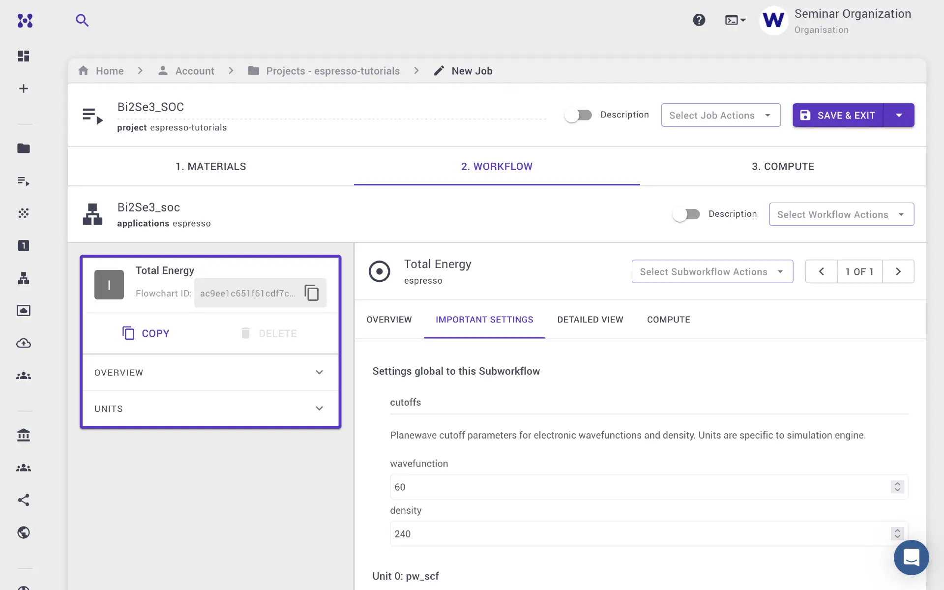This screenshot has width=944, height=590.
Task: Open Select Subworkflow Actions dropdown
Action: (712, 271)
